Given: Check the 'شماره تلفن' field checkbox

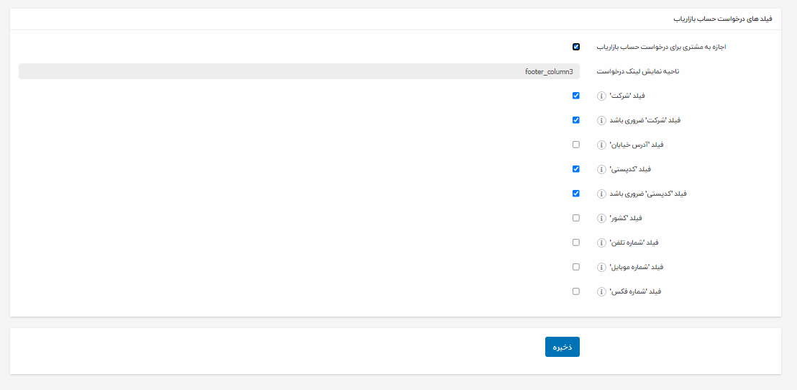Looking at the screenshot, I should coord(576,242).
